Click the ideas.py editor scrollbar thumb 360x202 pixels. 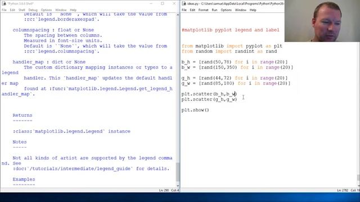pyautogui.click(x=358, y=178)
